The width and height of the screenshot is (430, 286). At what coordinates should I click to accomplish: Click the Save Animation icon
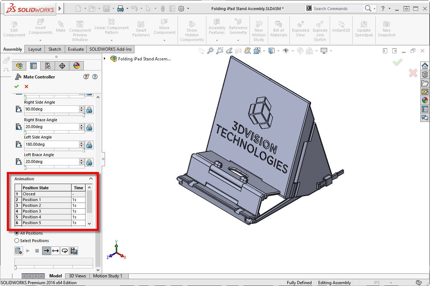[x=74, y=251]
